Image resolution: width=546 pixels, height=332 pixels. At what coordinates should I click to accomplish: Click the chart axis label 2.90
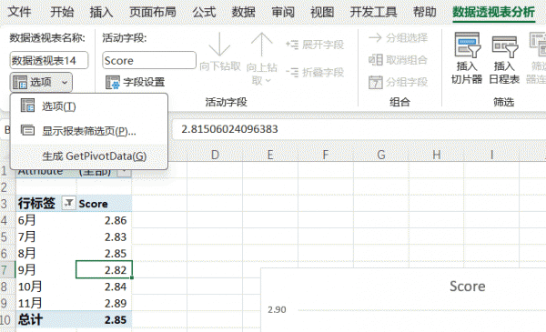click(277, 309)
